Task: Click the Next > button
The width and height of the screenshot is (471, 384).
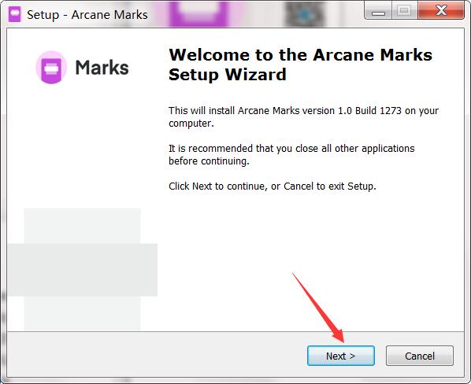Action: coord(340,356)
